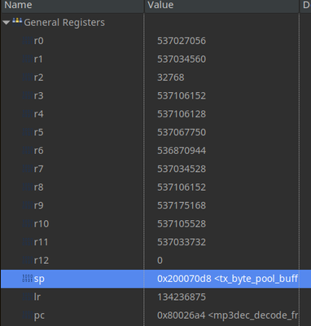Screen dimensions: 311x326
Task: Click the register icon beside pc
Action: pyautogui.click(x=27, y=315)
